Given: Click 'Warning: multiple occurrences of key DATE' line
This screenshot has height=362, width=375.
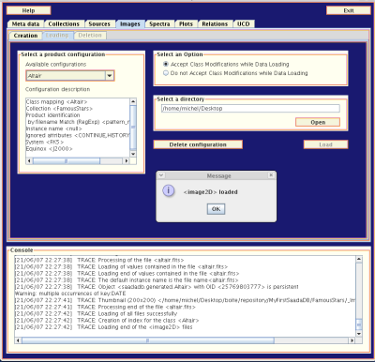Looking at the screenshot, I should [70, 294].
